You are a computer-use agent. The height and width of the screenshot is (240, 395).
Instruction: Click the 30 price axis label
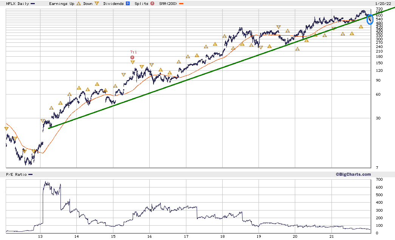[x=378, y=118]
